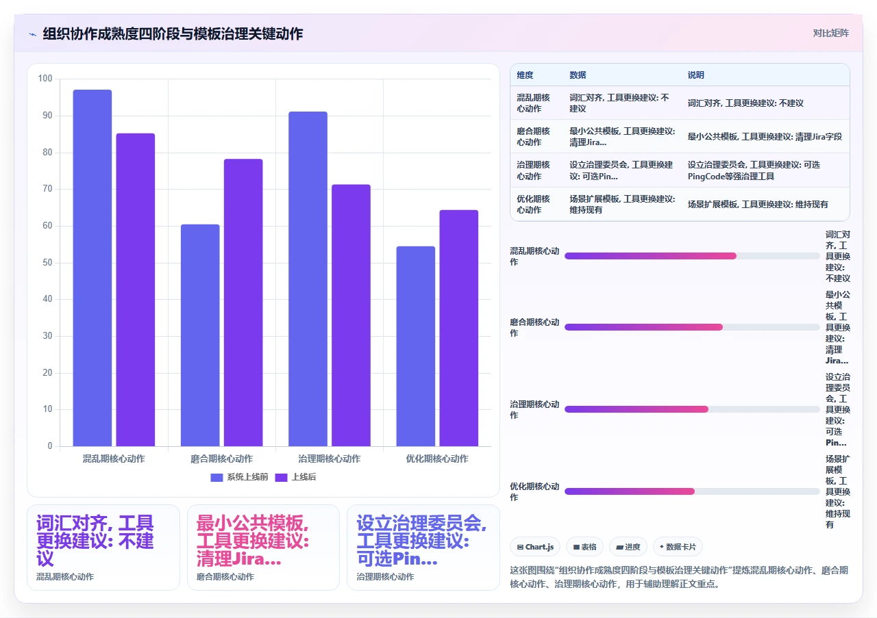Click the 50 y-axis label
This screenshot has height=618, width=877.
(x=47, y=263)
